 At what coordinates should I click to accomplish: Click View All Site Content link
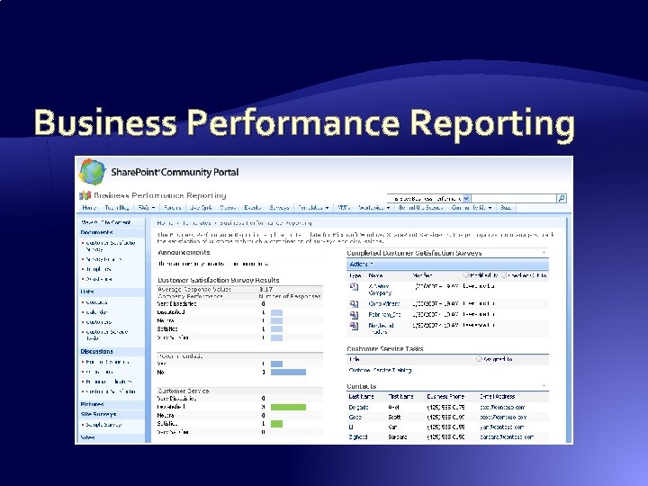click(x=106, y=222)
